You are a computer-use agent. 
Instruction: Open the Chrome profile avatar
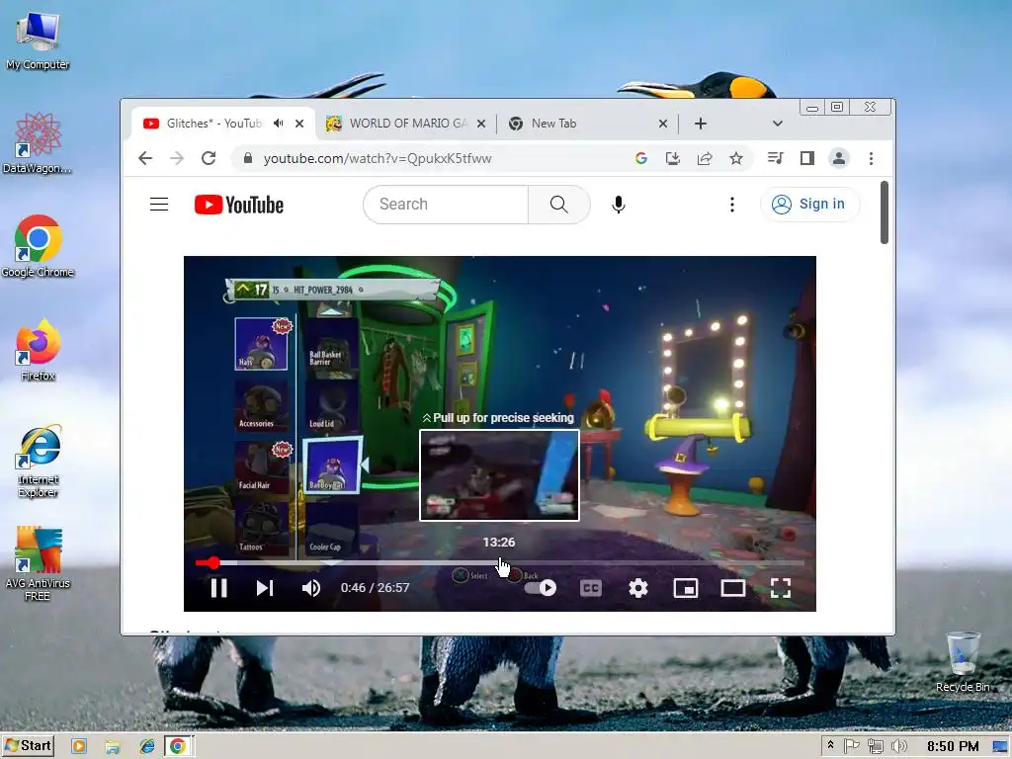click(x=839, y=158)
